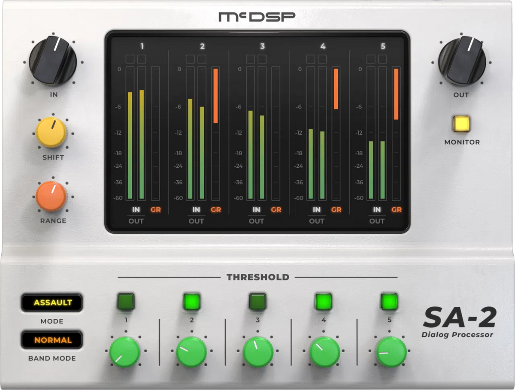Click the GR meter label under band 5
Screen dimensions: 515x390
click(x=397, y=210)
